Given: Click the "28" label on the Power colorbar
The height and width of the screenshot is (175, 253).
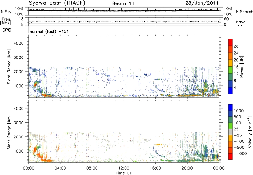Looking at the screenshot, I should 236,46.
